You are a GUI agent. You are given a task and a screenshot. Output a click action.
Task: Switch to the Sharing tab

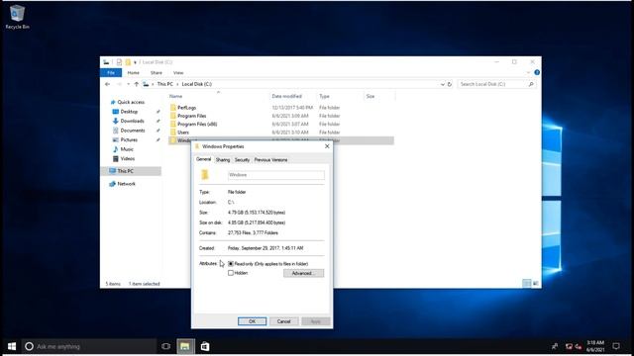coord(222,160)
